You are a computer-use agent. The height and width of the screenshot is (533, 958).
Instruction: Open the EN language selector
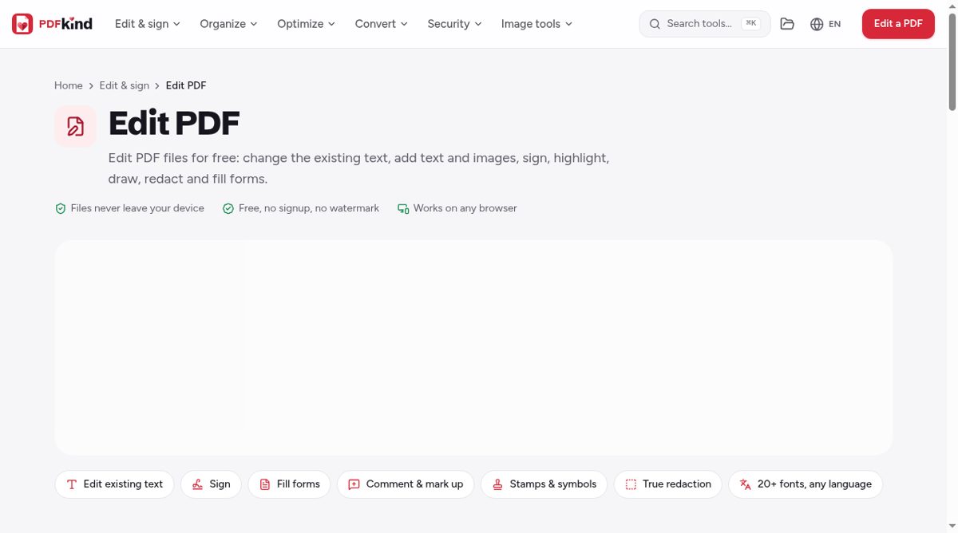[x=825, y=24]
